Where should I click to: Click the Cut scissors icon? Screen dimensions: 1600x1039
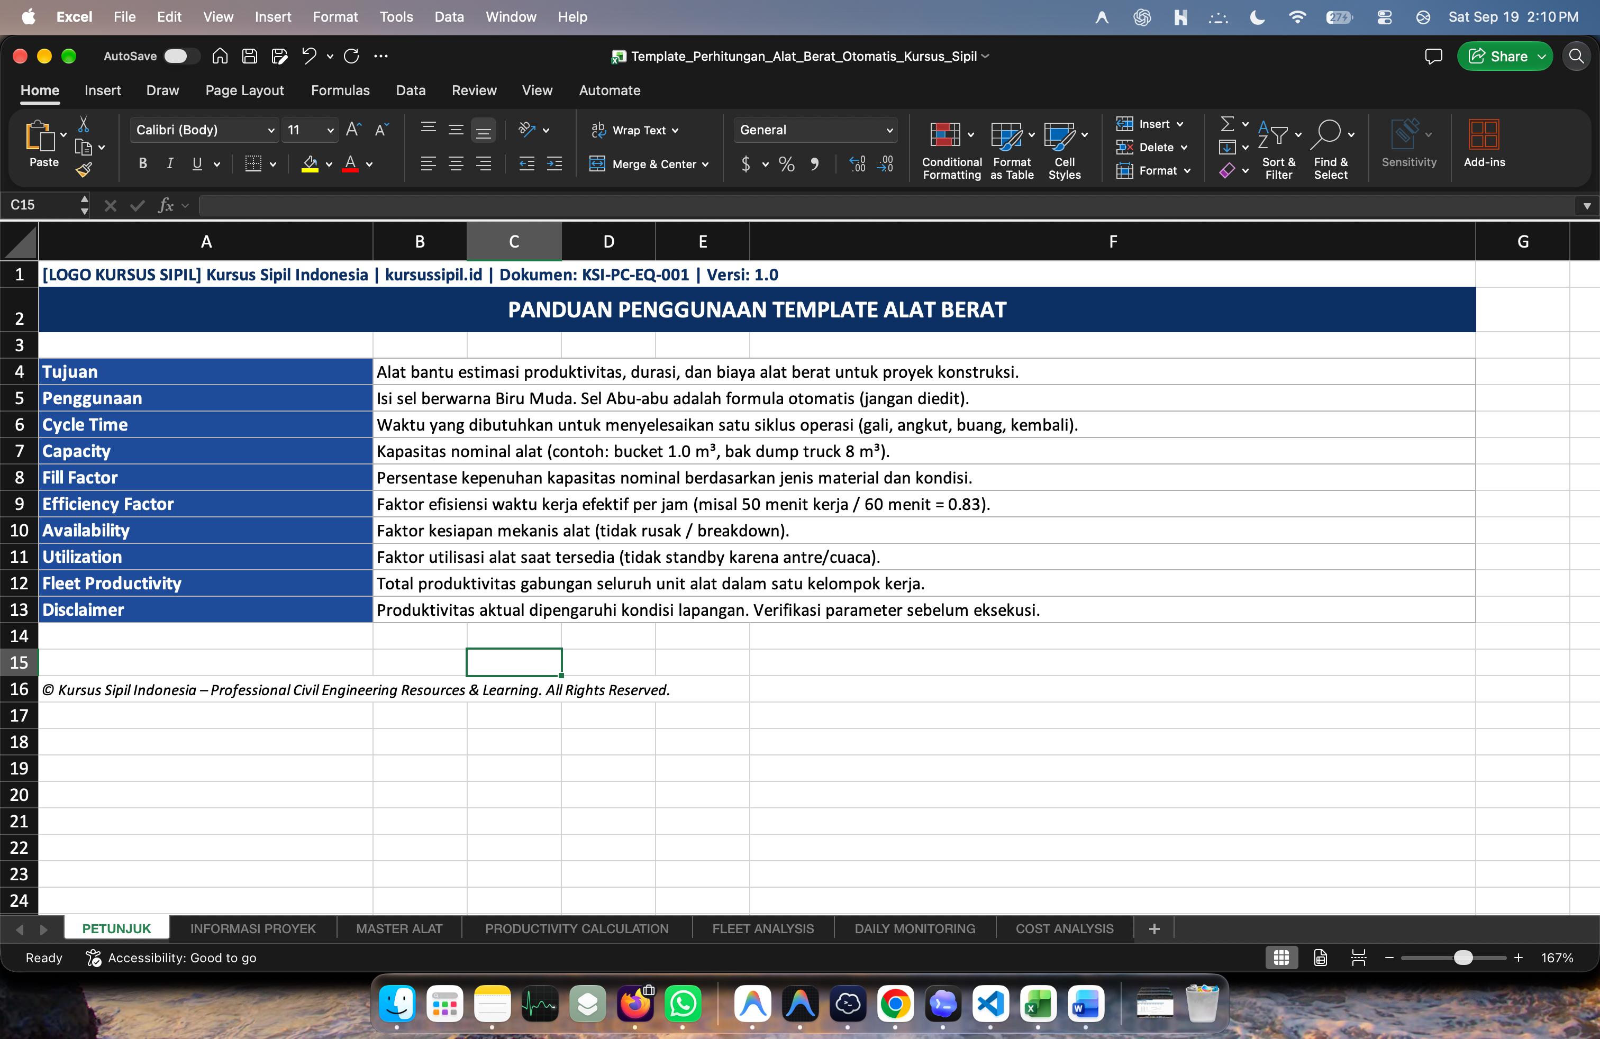tap(84, 124)
